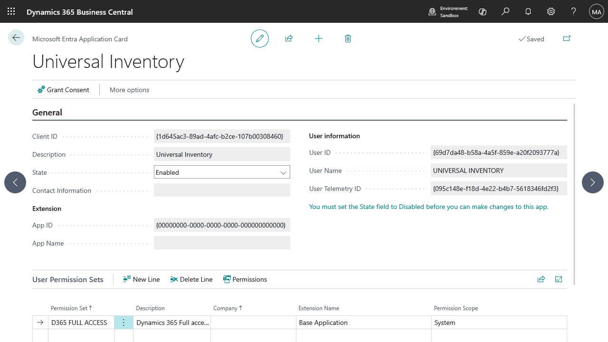This screenshot has width=608, height=342.
Task: Expand the State dropdown
Action: point(283,172)
